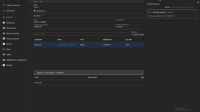Sort by the PREREQUISITE column
The height and width of the screenshot is (112, 200).
[107, 40]
